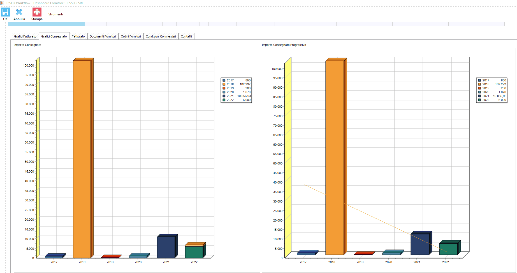
Task: Click the 75.000 axis label in the Progressivo chart
Action: tap(278, 116)
